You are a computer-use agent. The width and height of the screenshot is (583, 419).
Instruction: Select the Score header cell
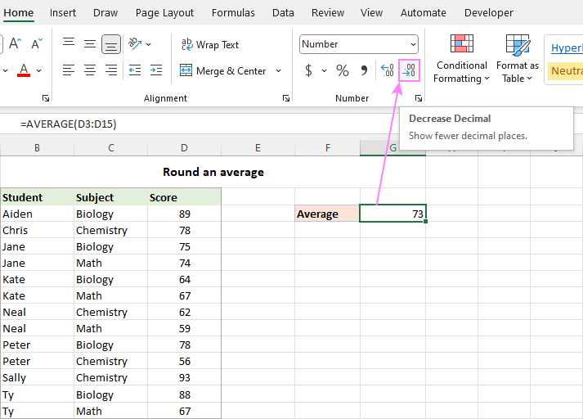pyautogui.click(x=185, y=197)
